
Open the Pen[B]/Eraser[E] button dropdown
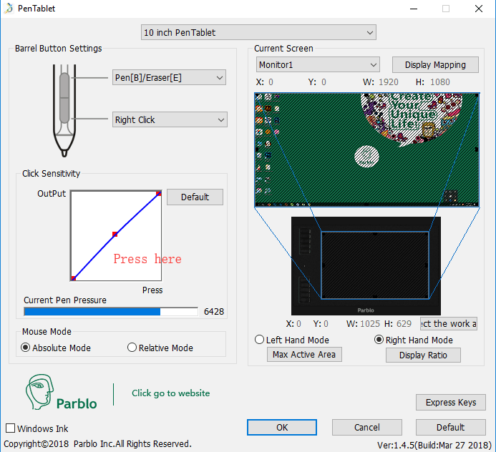pyautogui.click(x=169, y=77)
